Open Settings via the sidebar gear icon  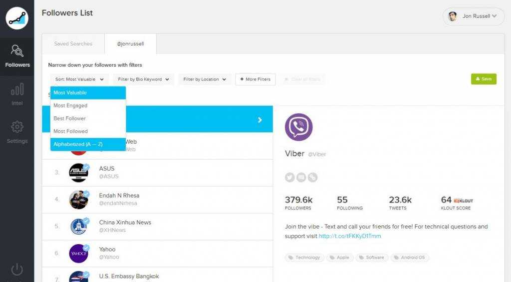click(x=17, y=132)
